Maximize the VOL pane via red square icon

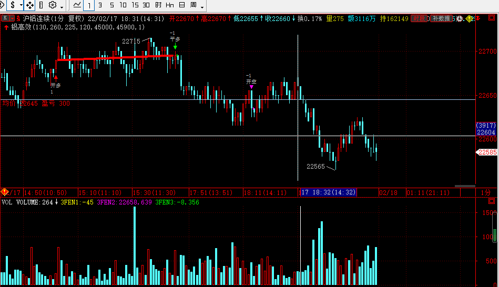[x=491, y=201]
